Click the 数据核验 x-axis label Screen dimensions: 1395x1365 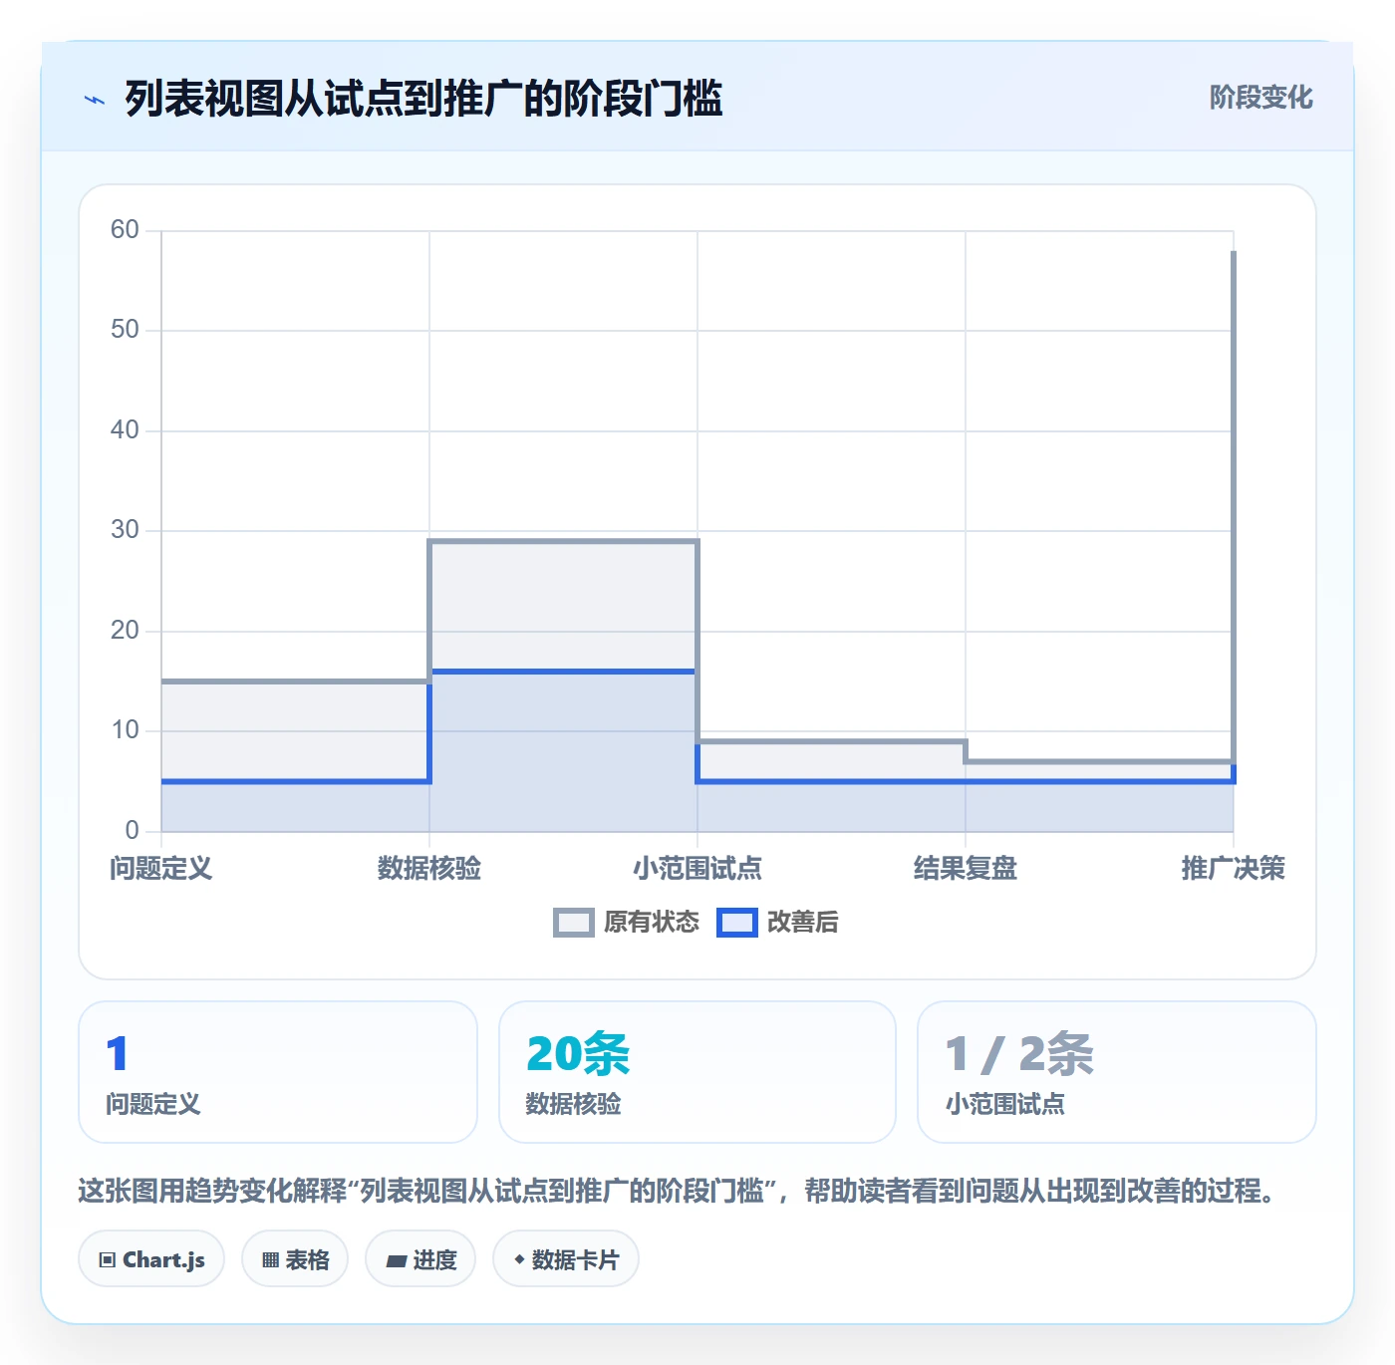429,869
